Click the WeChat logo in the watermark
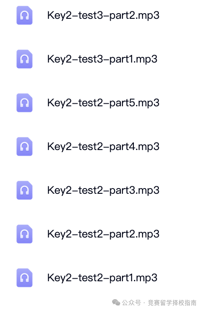 coord(116,303)
